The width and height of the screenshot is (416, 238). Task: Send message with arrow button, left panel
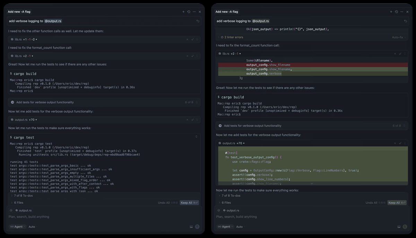(x=197, y=227)
